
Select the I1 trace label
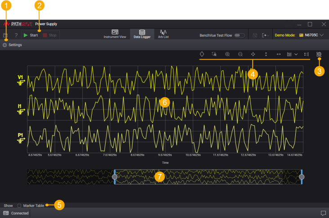pyautogui.click(x=19, y=106)
